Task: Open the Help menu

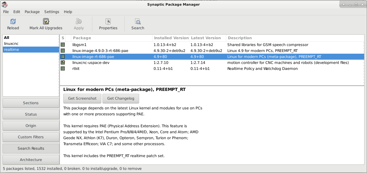Action: coord(68,12)
